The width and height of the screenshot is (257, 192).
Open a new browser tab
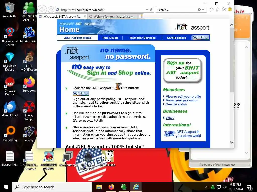[x=141, y=16]
